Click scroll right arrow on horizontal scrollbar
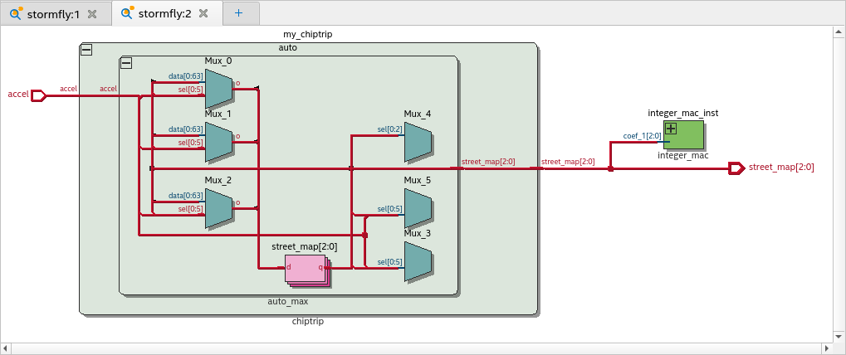Image resolution: width=846 pixels, height=355 pixels. 826,348
